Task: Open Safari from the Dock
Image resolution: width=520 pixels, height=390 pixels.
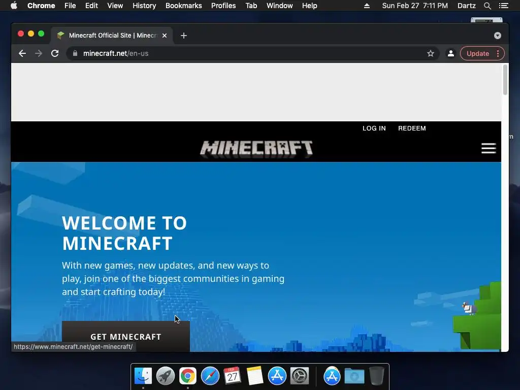Action: pyautogui.click(x=210, y=376)
